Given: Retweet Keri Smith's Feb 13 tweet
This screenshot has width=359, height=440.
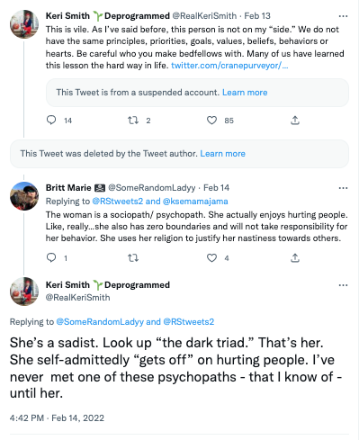Looking at the screenshot, I should click(x=133, y=121).
